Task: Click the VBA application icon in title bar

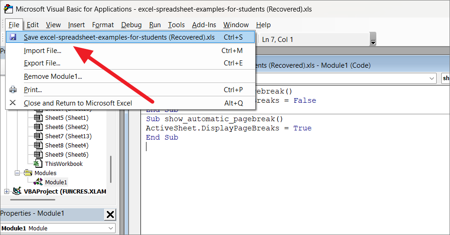Action: click(x=8, y=9)
